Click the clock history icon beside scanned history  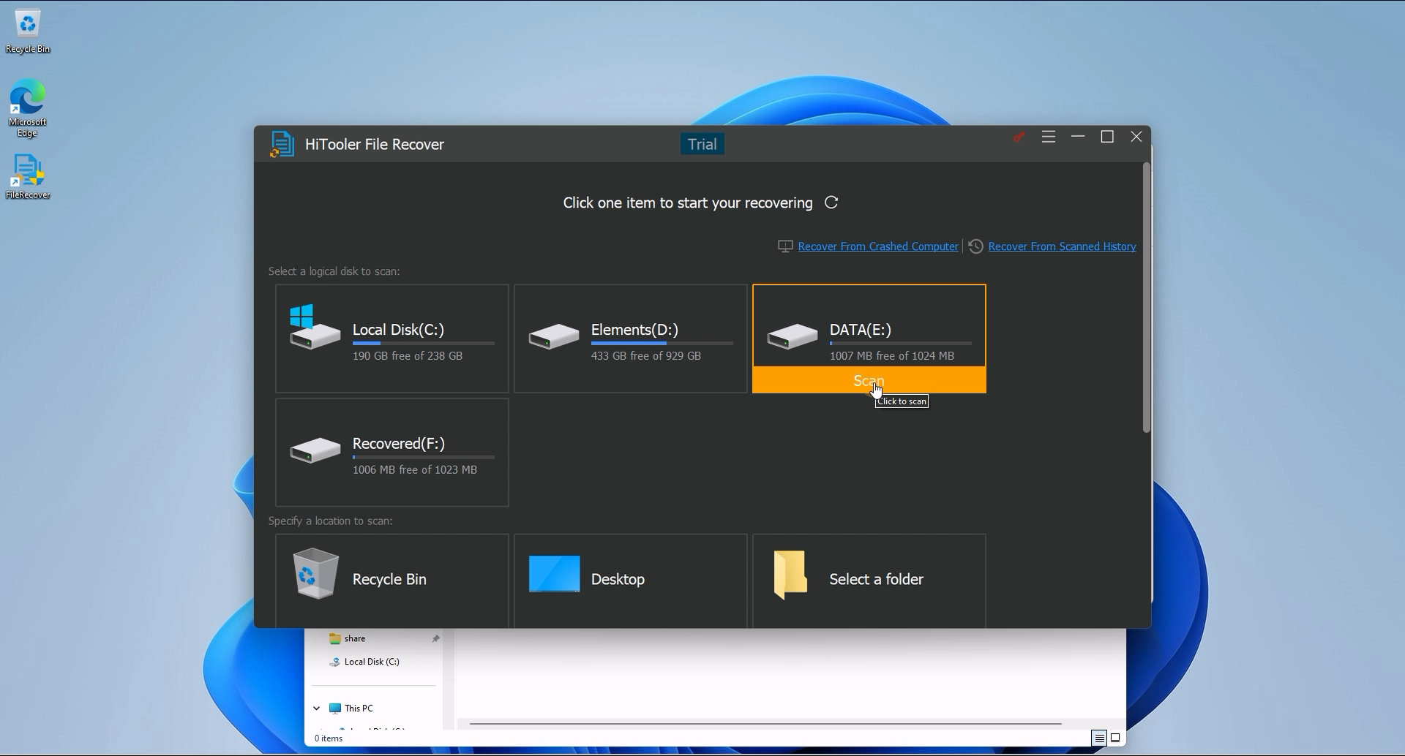(975, 246)
